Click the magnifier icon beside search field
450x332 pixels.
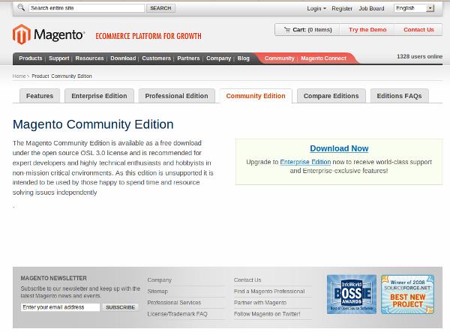click(x=21, y=7)
